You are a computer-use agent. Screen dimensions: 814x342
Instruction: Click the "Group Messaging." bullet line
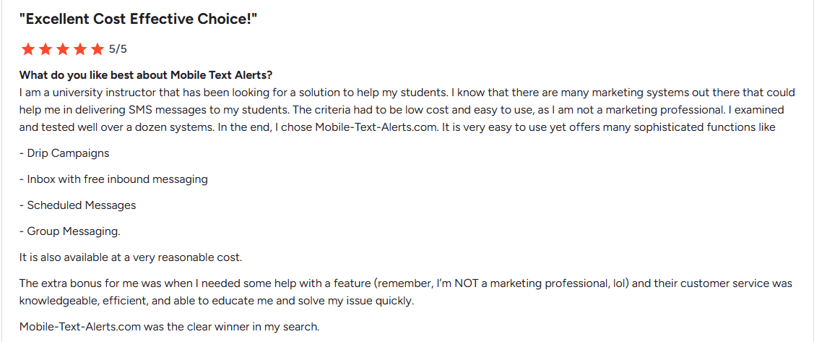[70, 231]
